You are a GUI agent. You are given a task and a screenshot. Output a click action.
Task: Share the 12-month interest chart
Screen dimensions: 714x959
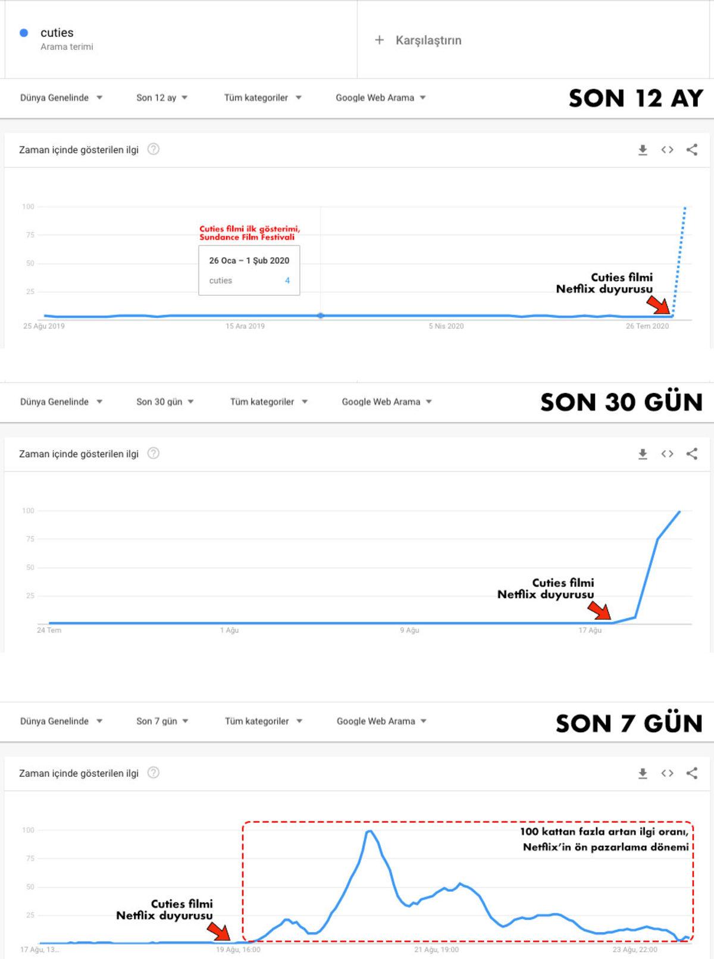pos(691,150)
